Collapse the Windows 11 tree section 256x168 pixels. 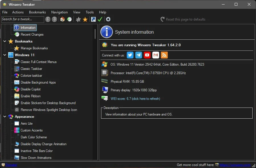5,55
